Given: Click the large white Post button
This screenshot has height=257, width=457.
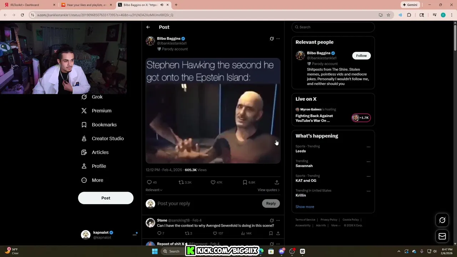Looking at the screenshot, I should [x=106, y=198].
